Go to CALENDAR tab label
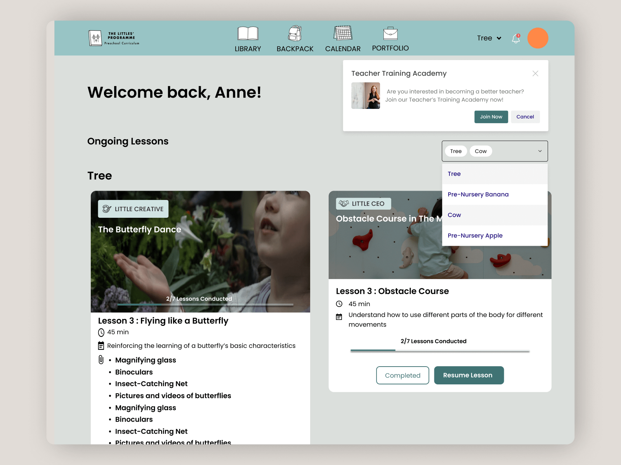 [x=343, y=49]
